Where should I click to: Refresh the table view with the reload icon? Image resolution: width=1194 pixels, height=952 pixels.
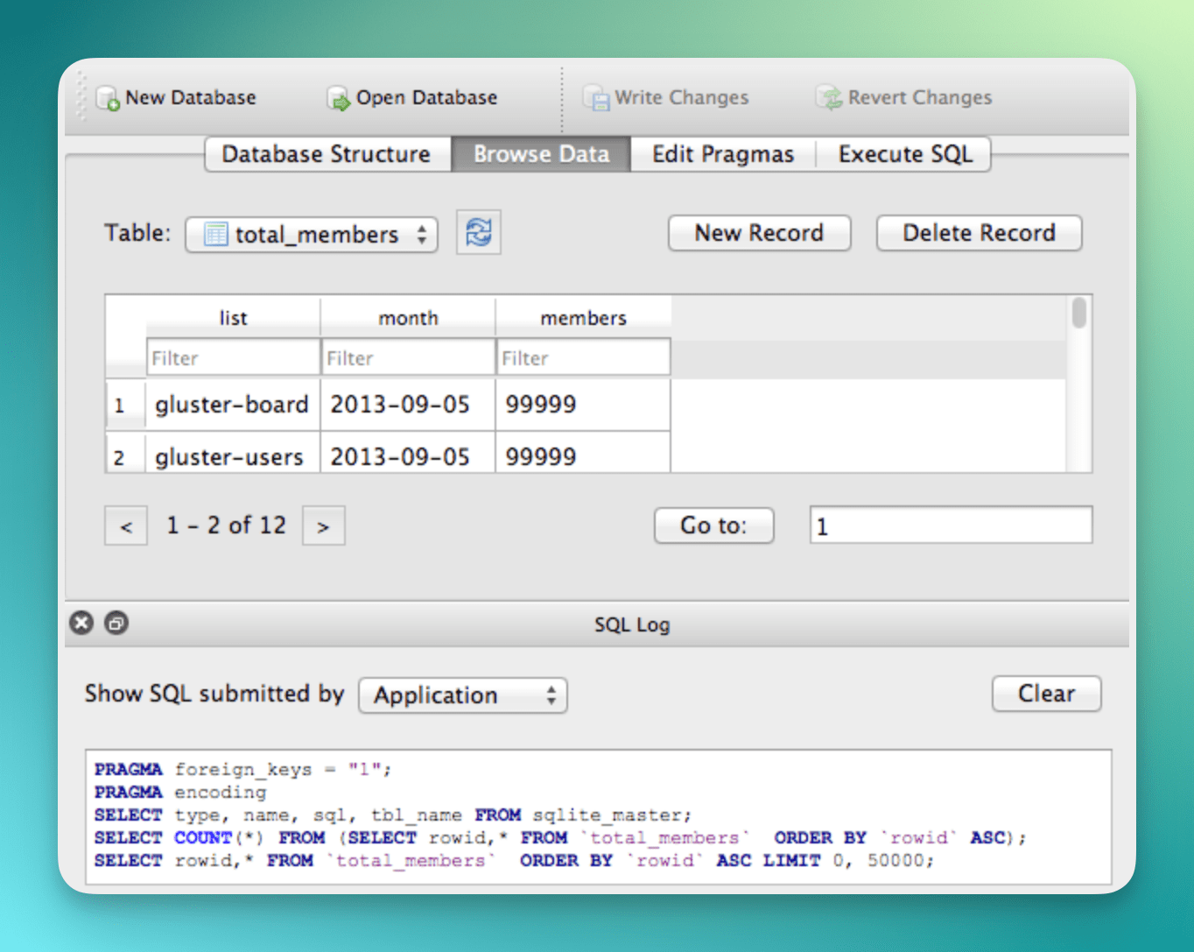[478, 232]
